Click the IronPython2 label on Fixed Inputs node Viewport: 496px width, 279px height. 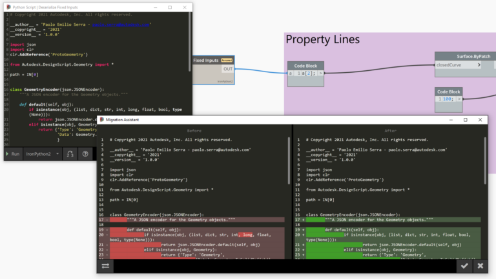coord(225,81)
